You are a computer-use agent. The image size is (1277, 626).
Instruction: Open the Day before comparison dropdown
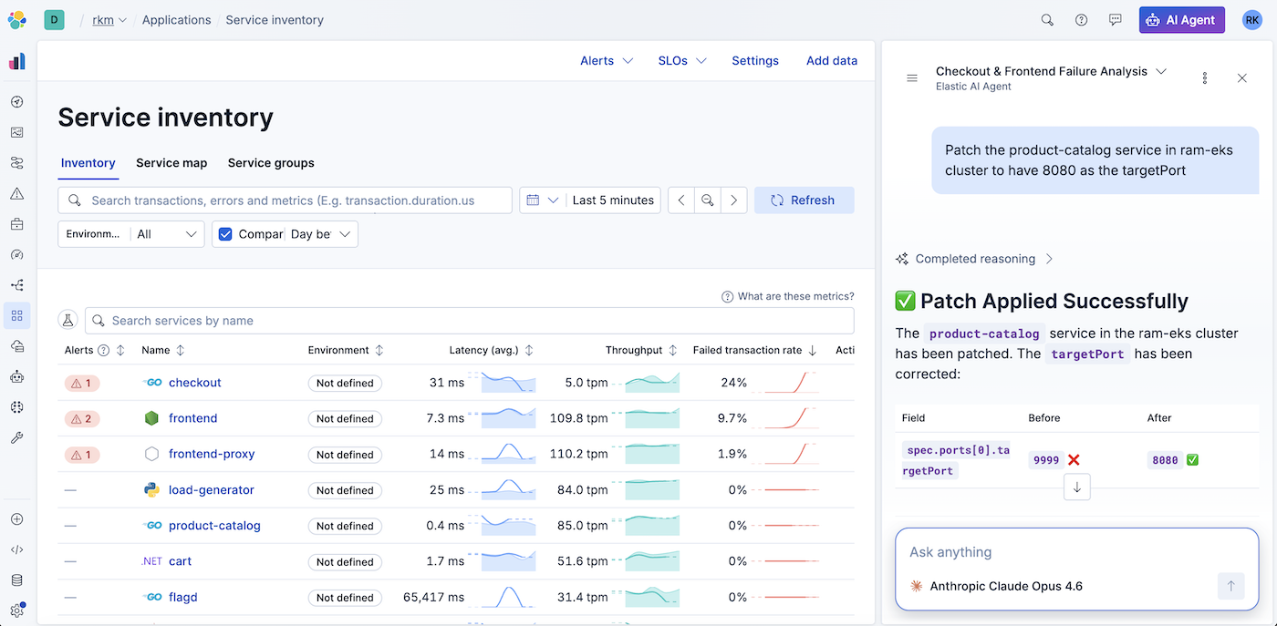click(x=321, y=234)
